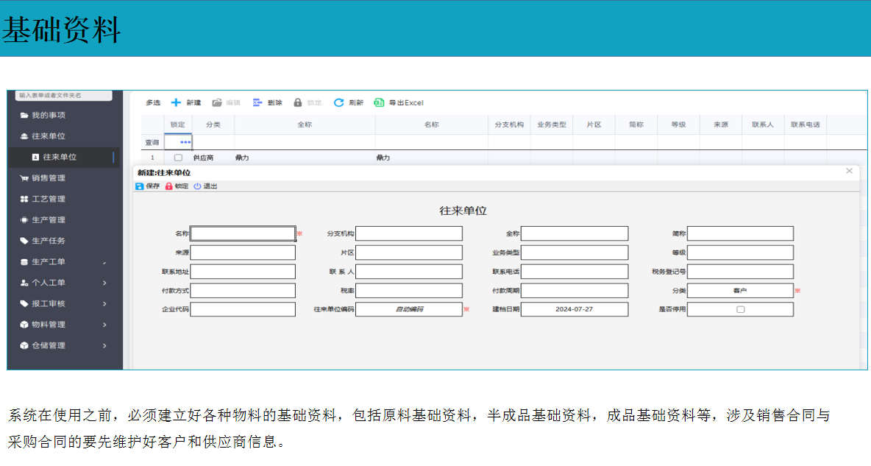The width and height of the screenshot is (871, 466).
Task: Tick the checkbox in the 鼎力 supplier row
Action: coord(178,158)
